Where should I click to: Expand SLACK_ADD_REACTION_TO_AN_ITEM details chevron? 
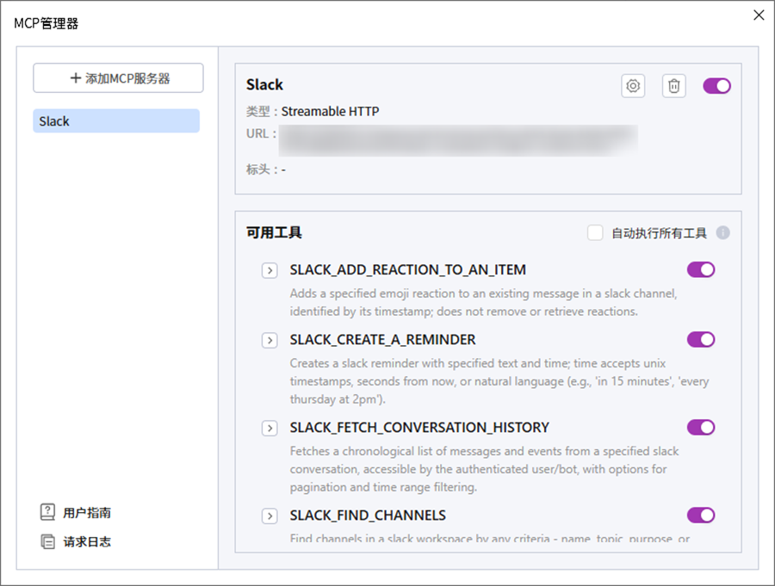pos(270,271)
